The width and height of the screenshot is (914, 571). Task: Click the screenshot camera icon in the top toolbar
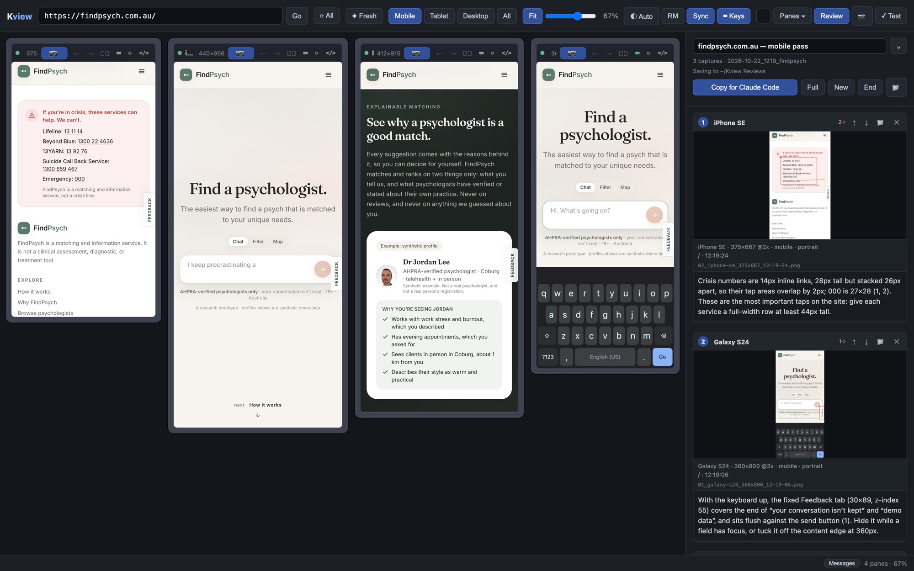[x=861, y=16]
